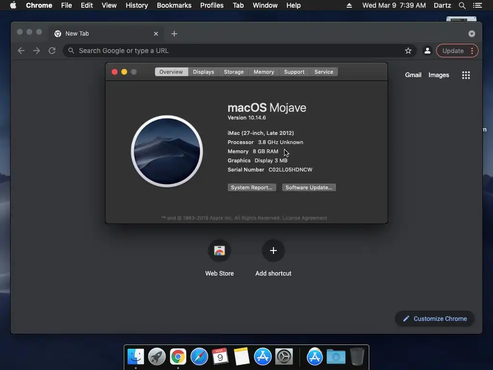This screenshot has width=493, height=370.
Task: Reload the page in Chrome
Action: click(52, 51)
